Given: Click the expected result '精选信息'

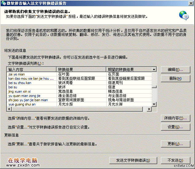Looking at the screenshot, I should click(115, 91).
